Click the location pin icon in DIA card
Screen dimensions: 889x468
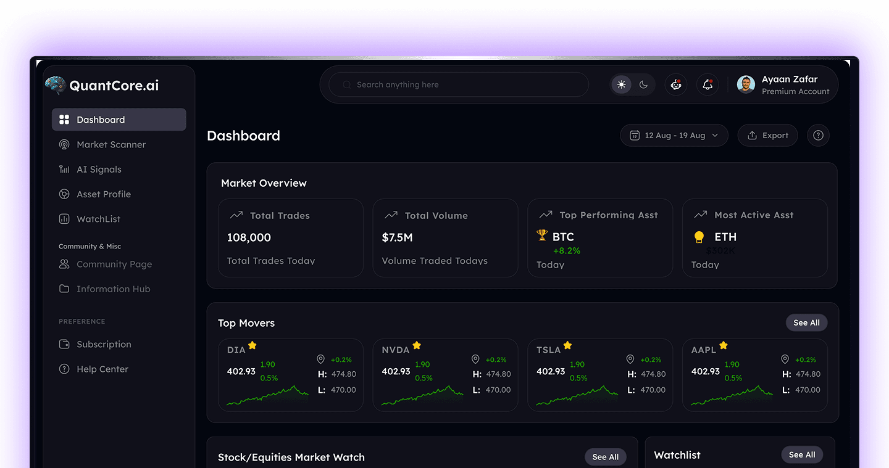pos(320,359)
